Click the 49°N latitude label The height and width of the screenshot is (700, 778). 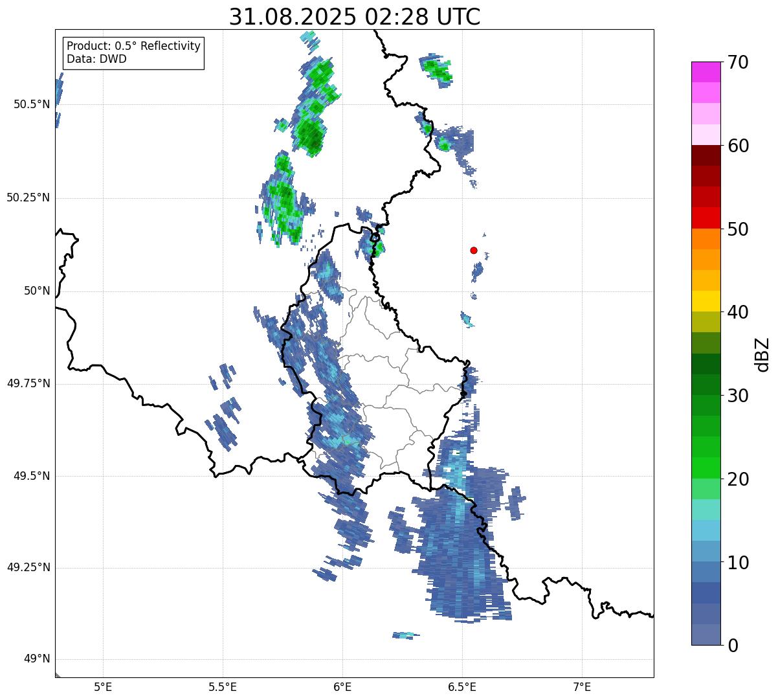[37, 659]
